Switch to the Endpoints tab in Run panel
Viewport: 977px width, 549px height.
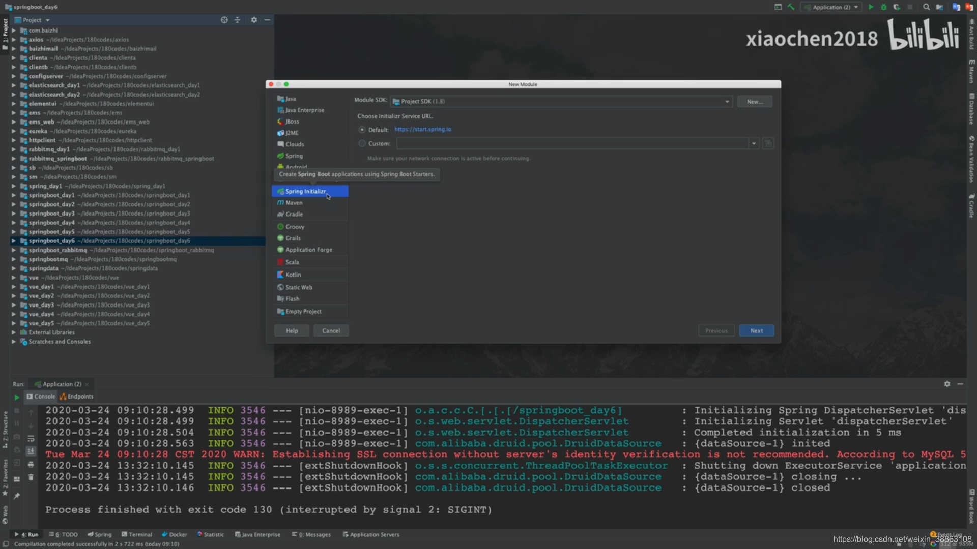[76, 396]
